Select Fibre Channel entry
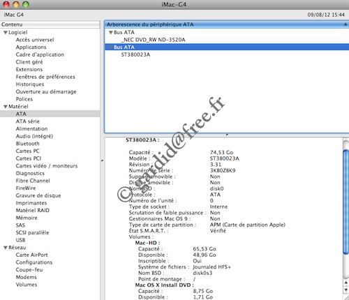This screenshot has height=300, width=349. [33, 181]
